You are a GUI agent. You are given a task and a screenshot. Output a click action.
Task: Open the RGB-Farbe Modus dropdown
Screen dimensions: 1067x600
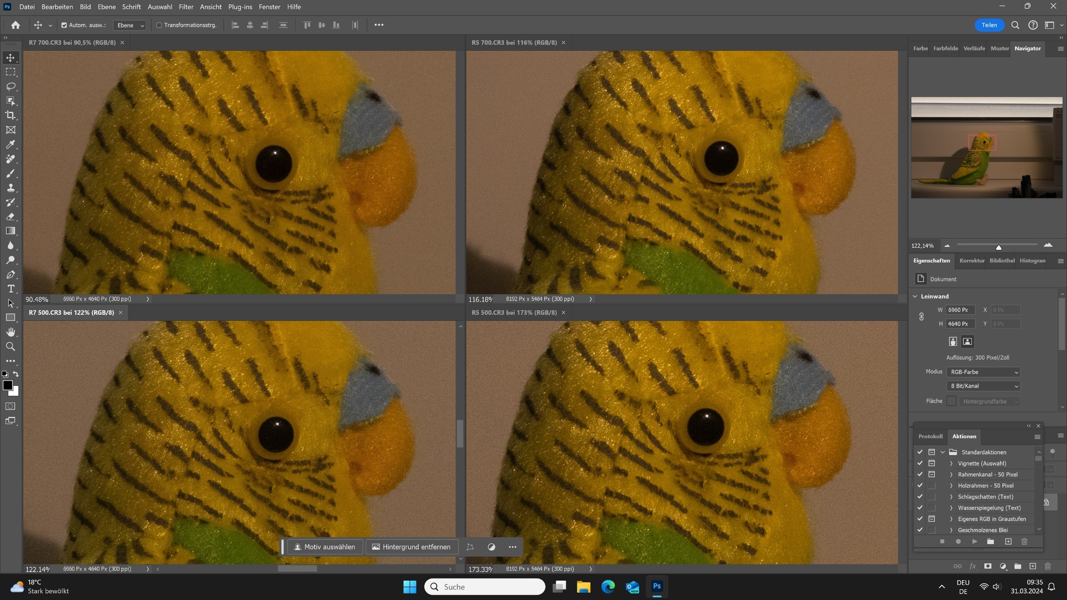(983, 372)
